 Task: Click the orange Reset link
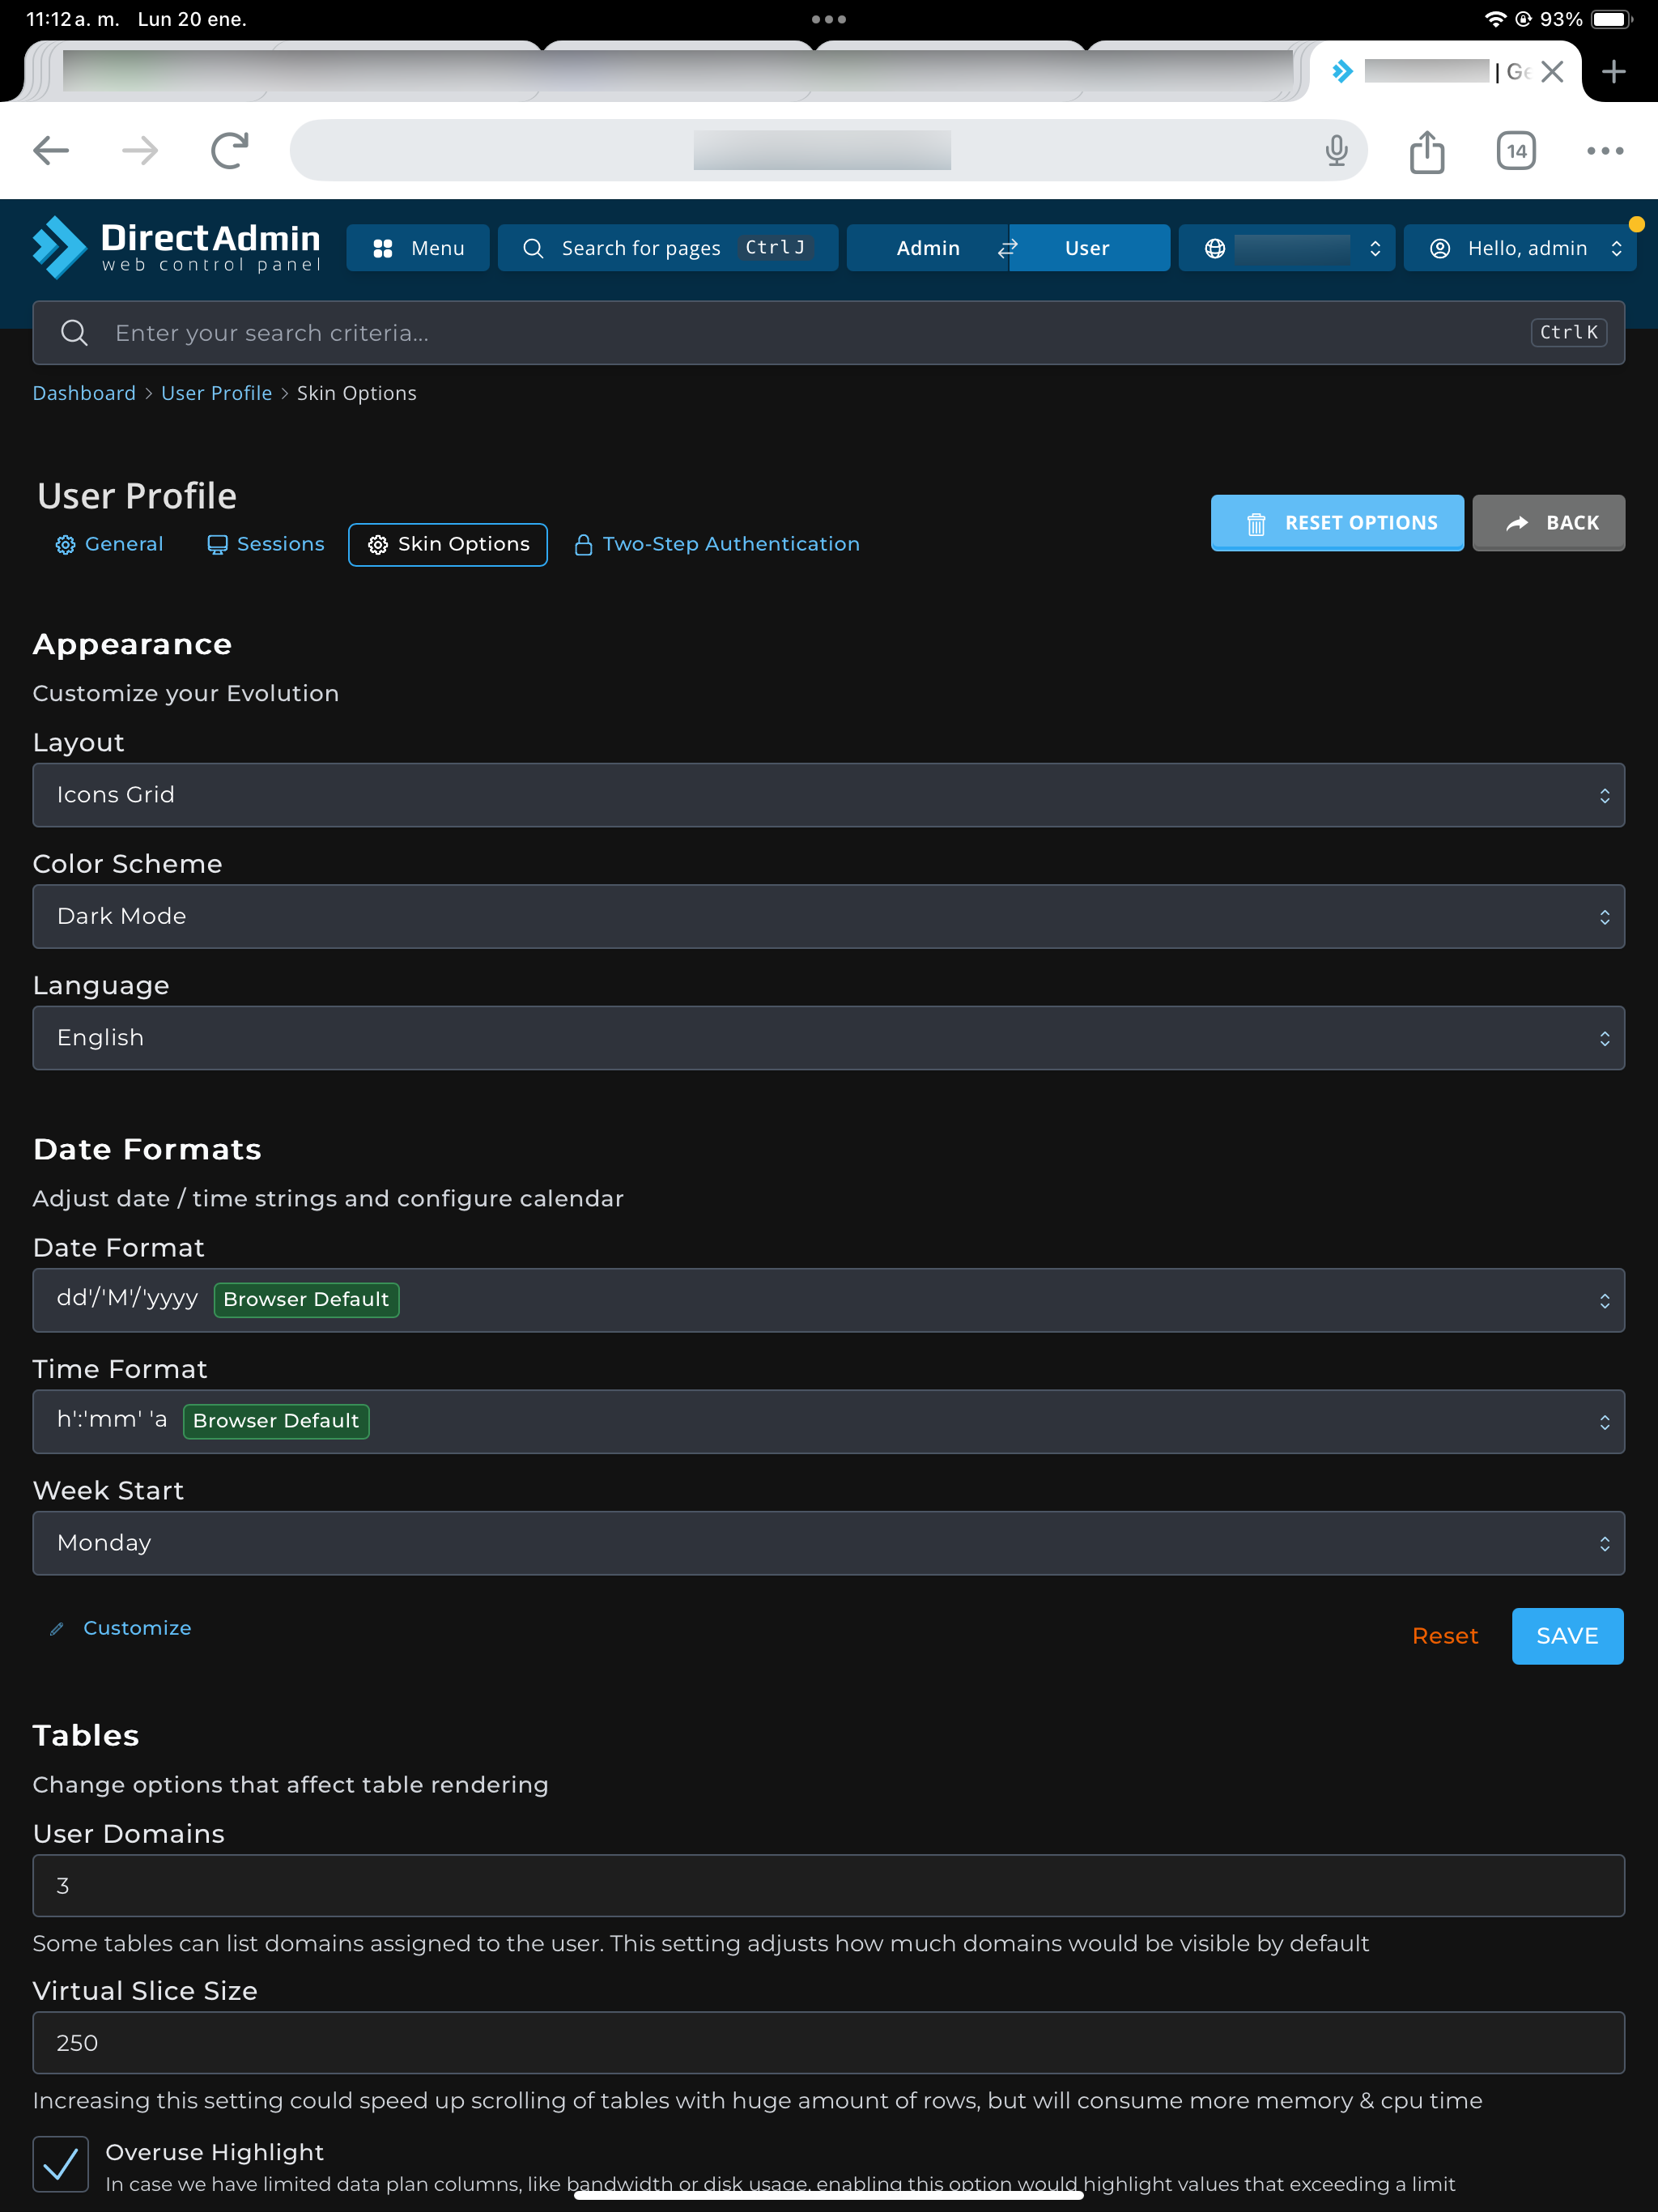1444,1636
